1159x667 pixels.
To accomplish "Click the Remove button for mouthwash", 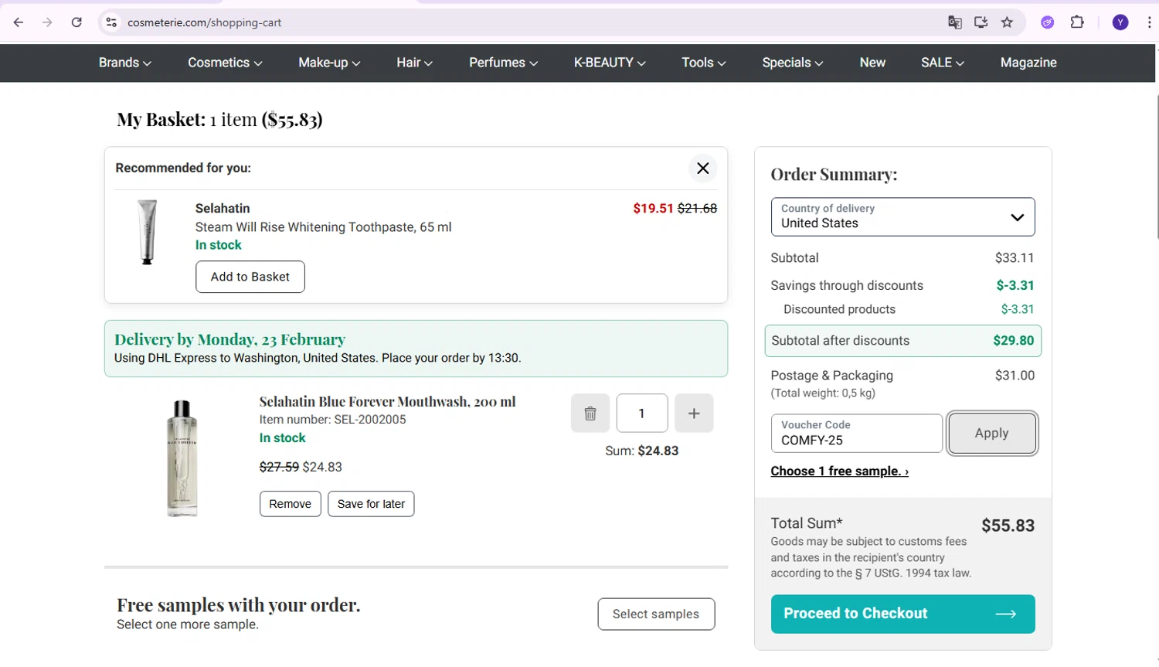I will point(291,504).
